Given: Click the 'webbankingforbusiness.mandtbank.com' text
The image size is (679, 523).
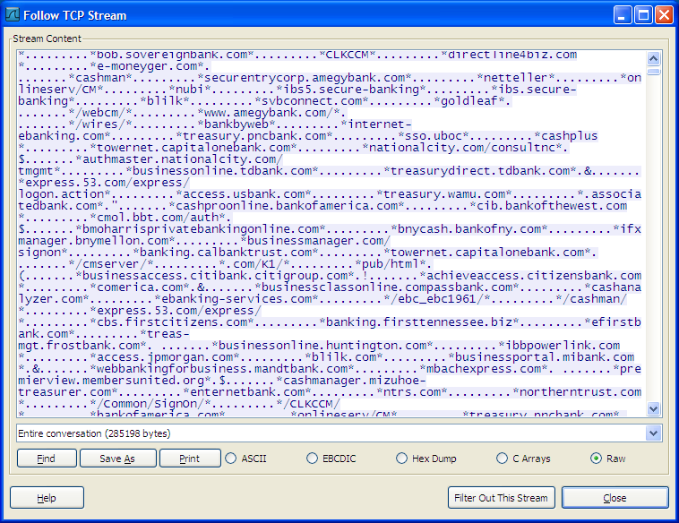Looking at the screenshot, I should pyautogui.click(x=222, y=368).
